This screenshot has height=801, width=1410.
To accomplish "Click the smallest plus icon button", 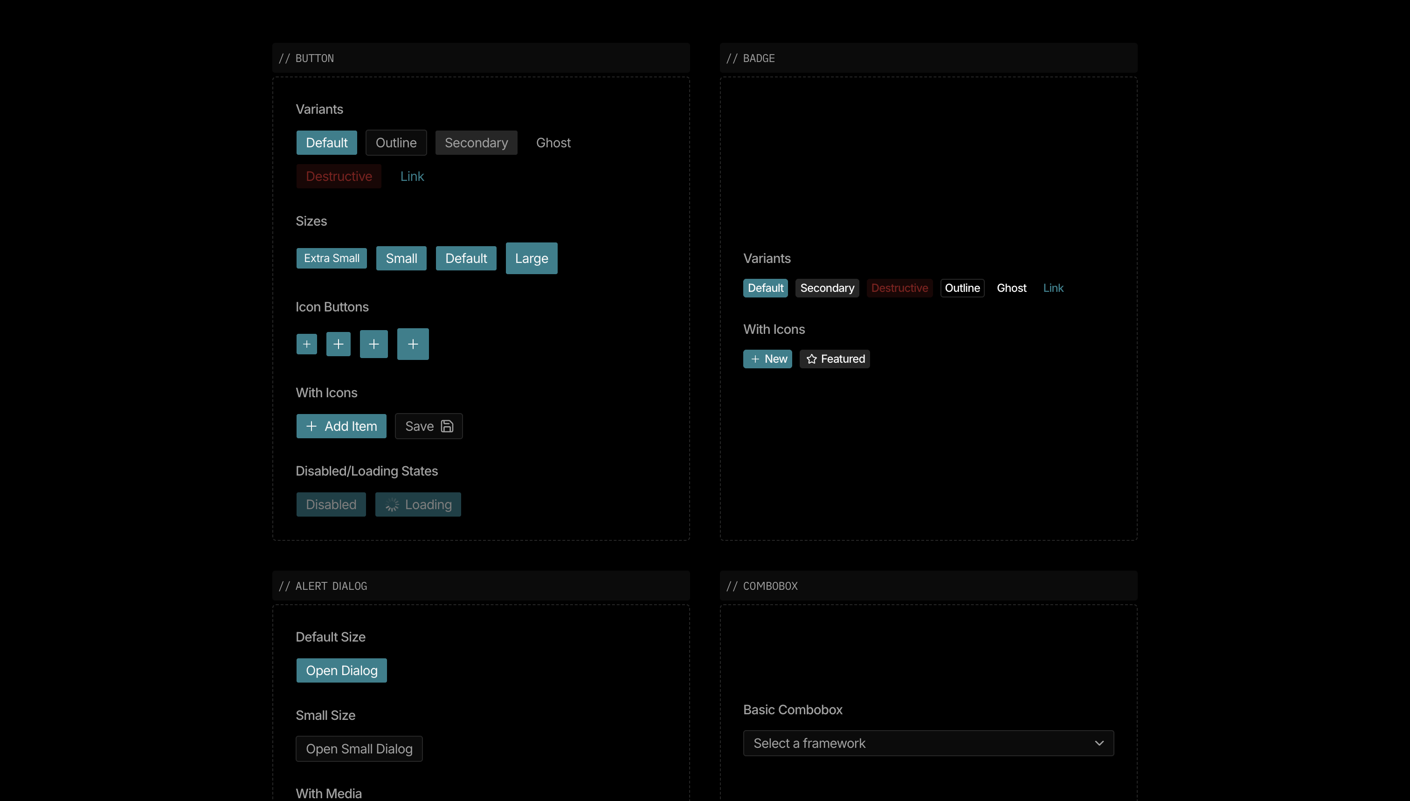I will point(306,344).
